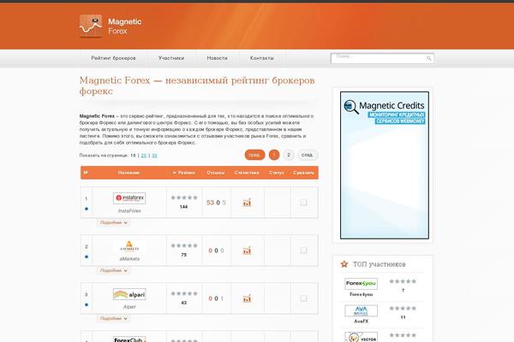514x342 pixels.
Task: Click InstaForex positive reviews count 53
Action: (x=210, y=203)
